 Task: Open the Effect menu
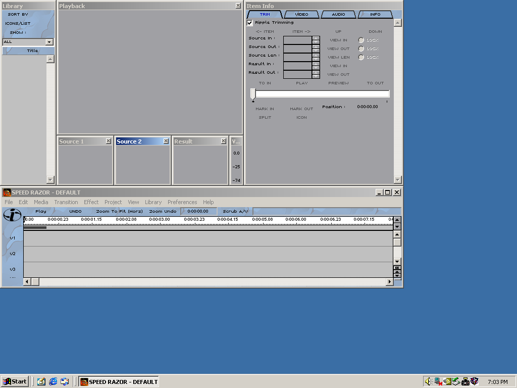[91, 202]
